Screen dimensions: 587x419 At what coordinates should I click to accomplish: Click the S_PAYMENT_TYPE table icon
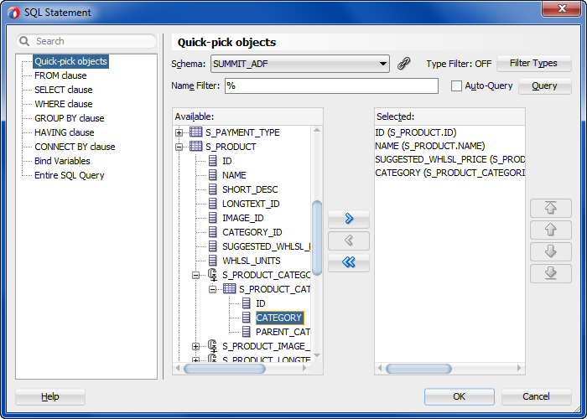pyautogui.click(x=195, y=132)
